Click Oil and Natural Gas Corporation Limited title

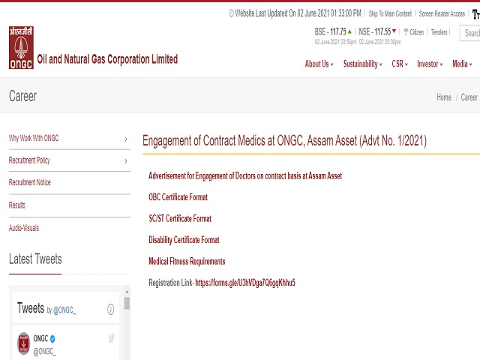pyautogui.click(x=107, y=59)
